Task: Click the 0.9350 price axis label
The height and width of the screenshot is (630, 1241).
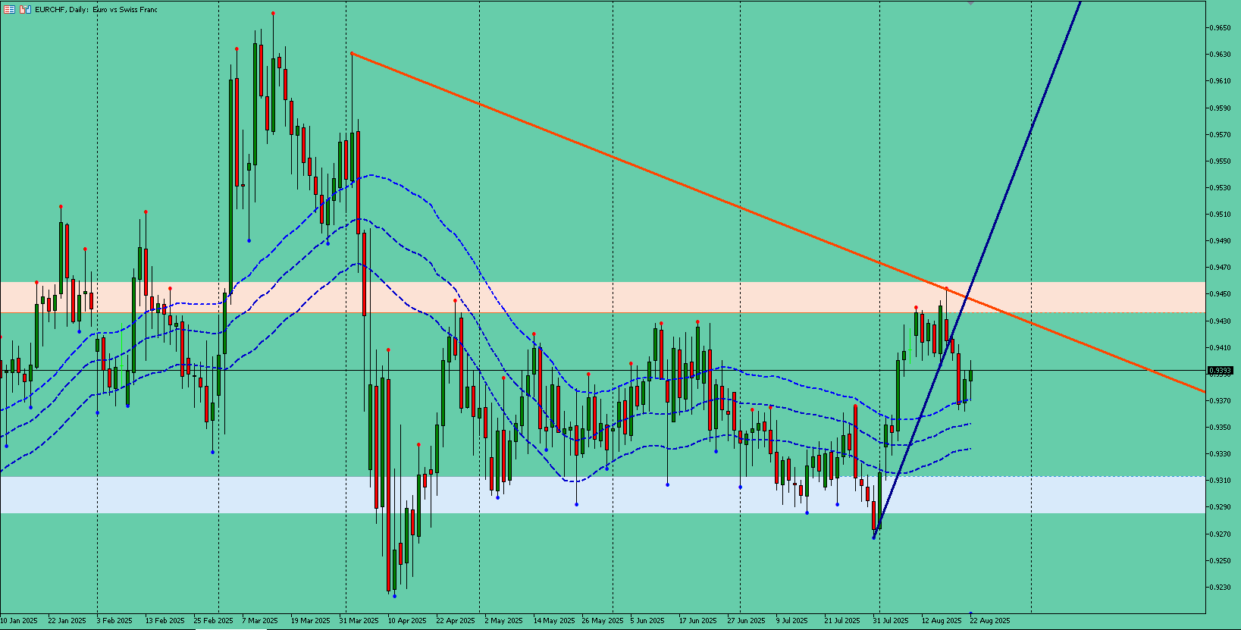Action: pos(1220,428)
